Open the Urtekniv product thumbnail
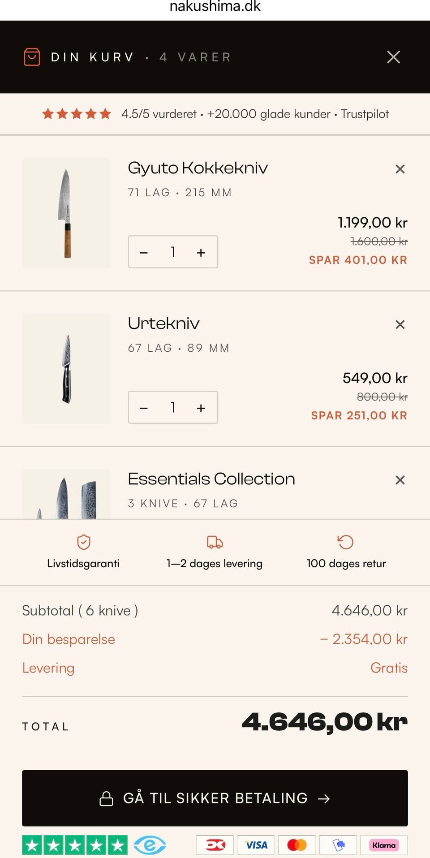The image size is (430, 858). pos(66,369)
